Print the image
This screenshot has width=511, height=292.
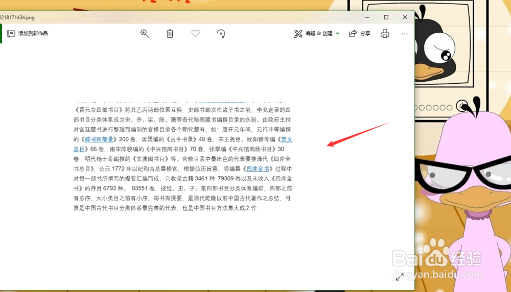[385, 34]
